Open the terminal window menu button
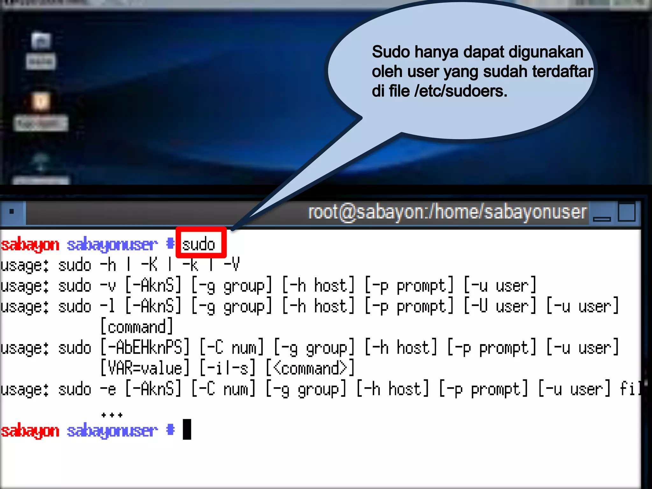This screenshot has height=489, width=652. (12, 211)
